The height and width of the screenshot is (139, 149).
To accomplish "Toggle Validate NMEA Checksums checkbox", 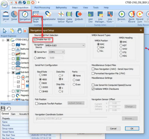I will tap(93, 89).
